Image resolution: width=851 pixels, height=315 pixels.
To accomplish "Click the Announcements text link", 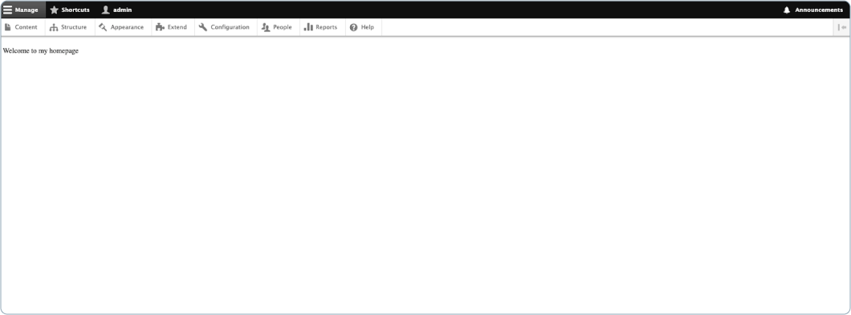I will (x=819, y=10).
